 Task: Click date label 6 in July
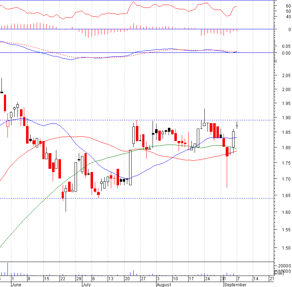tap(93, 279)
